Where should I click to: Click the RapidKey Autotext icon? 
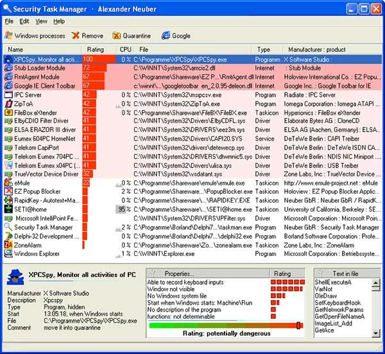point(8,200)
